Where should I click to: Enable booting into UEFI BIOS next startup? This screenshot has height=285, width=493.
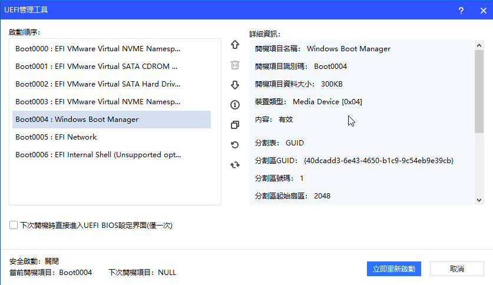coord(14,225)
